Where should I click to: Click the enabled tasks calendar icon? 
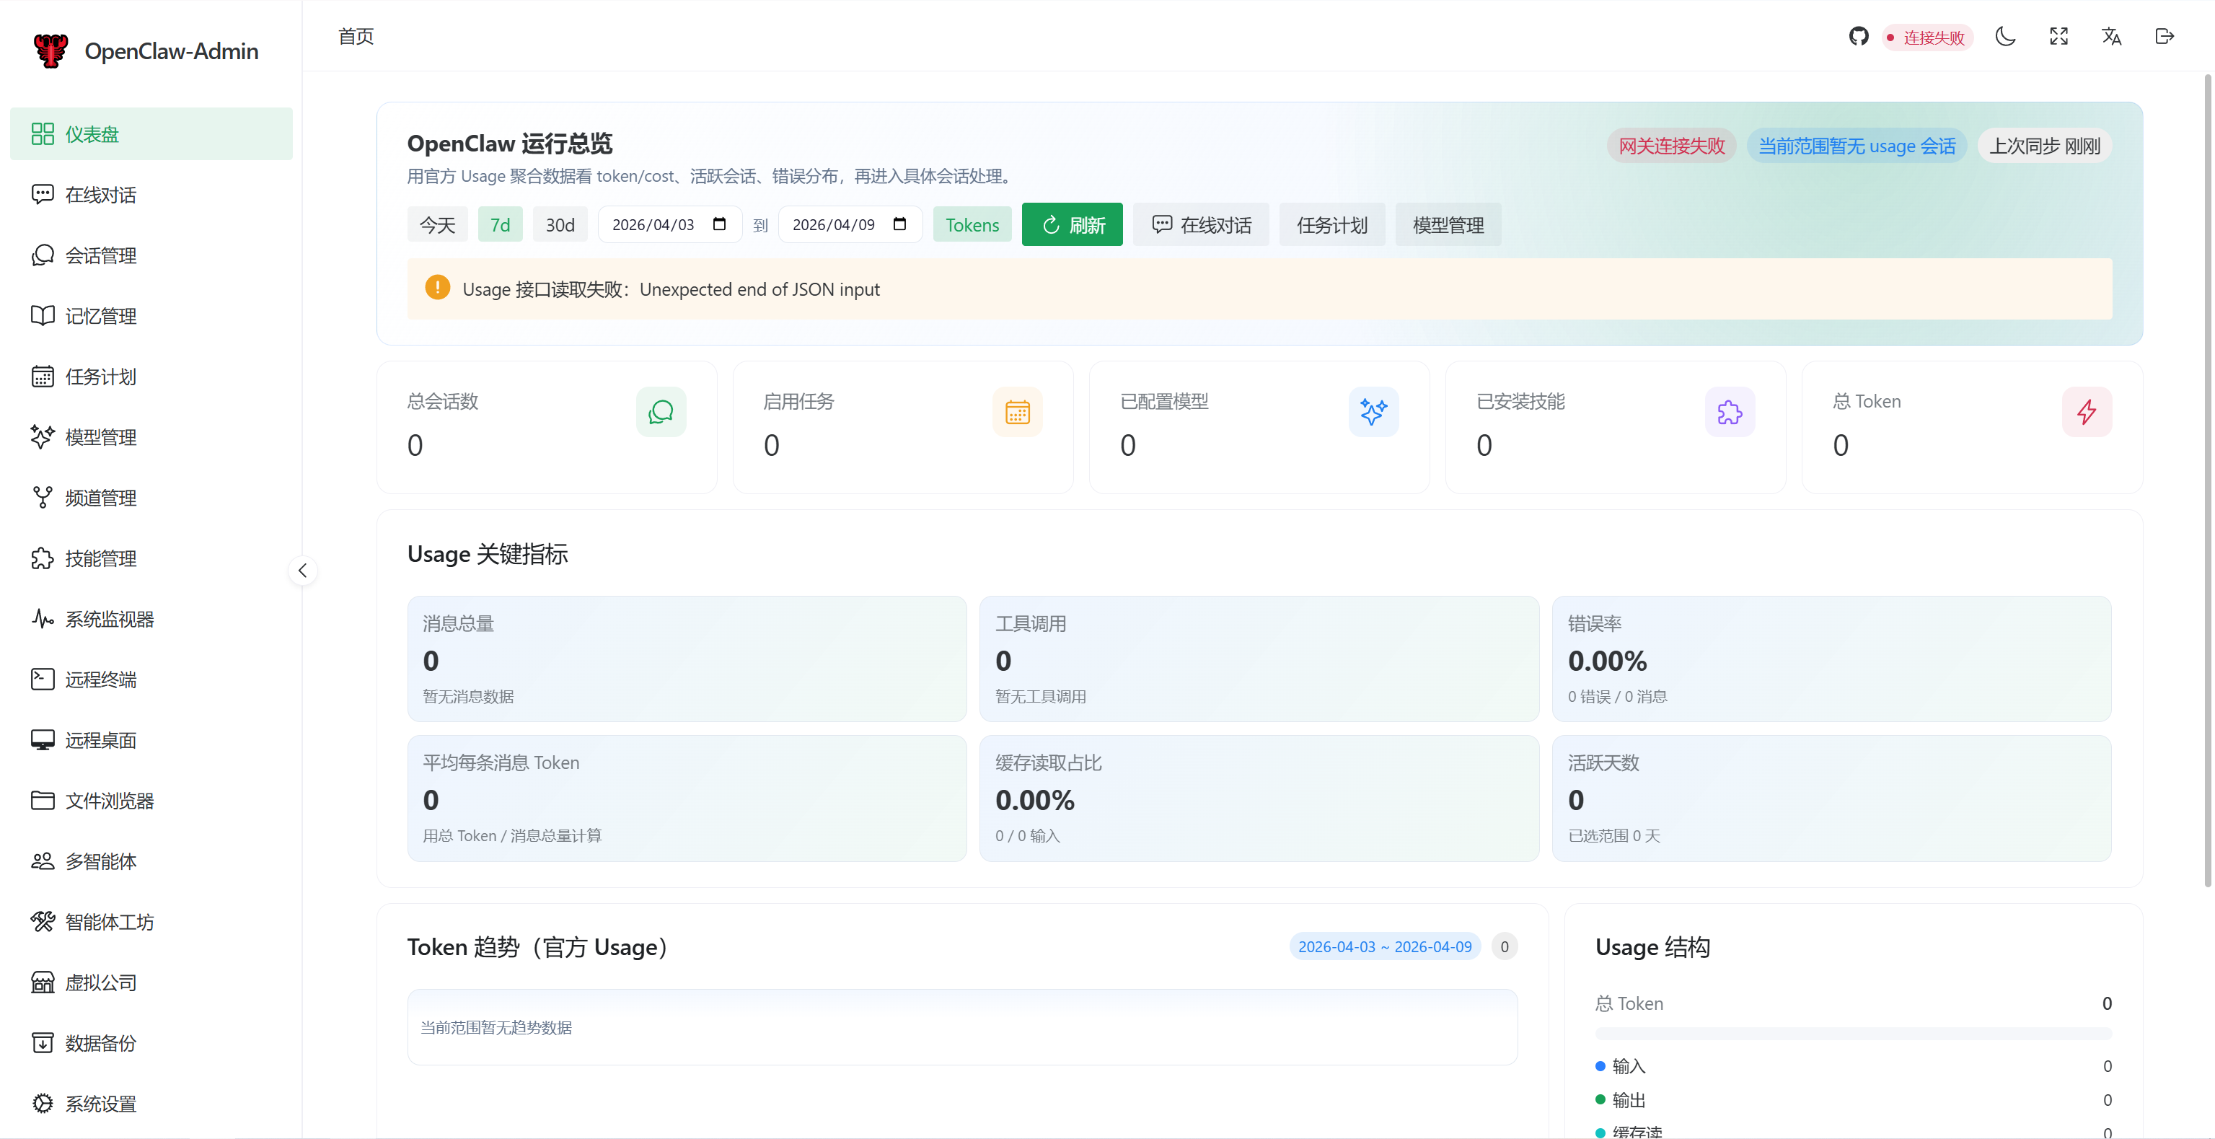pyautogui.click(x=1017, y=412)
